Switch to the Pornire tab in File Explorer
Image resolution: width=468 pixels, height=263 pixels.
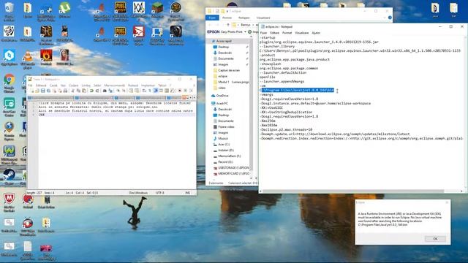tap(227, 18)
